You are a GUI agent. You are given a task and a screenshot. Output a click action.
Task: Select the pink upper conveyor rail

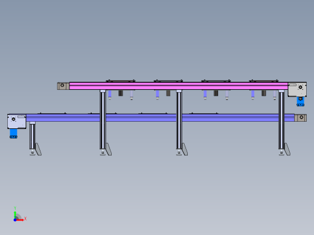(179, 86)
